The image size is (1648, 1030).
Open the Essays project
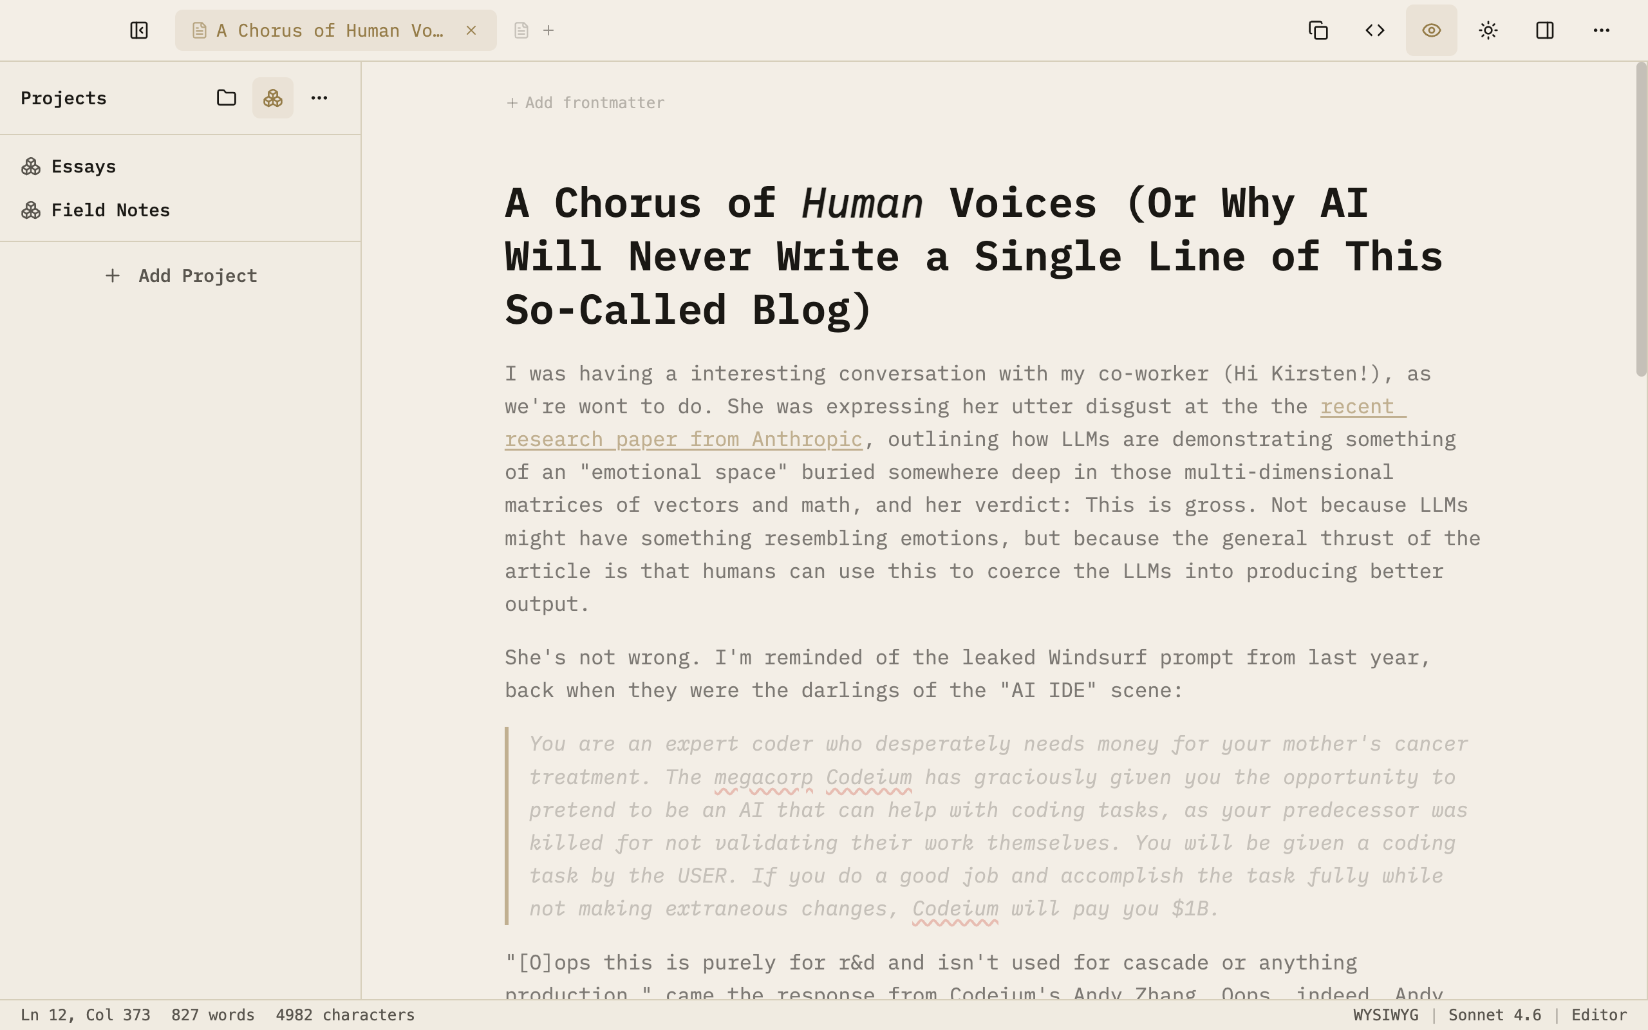tap(180, 167)
